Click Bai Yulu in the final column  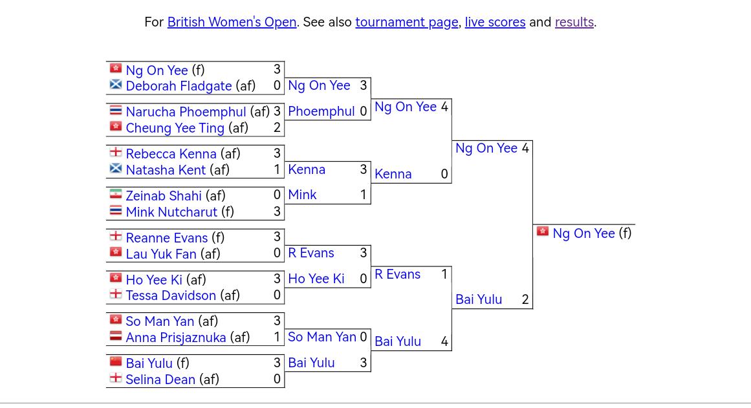coord(479,299)
